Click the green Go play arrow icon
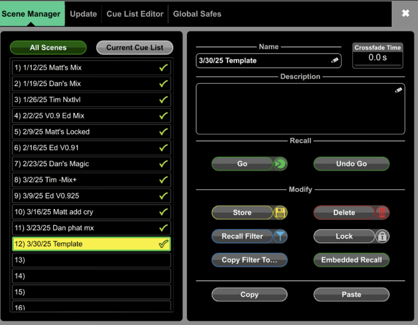 click(280, 164)
